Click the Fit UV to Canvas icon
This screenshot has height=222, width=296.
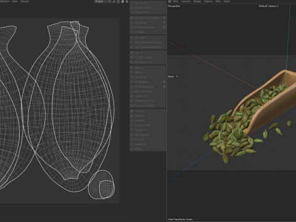point(132,57)
